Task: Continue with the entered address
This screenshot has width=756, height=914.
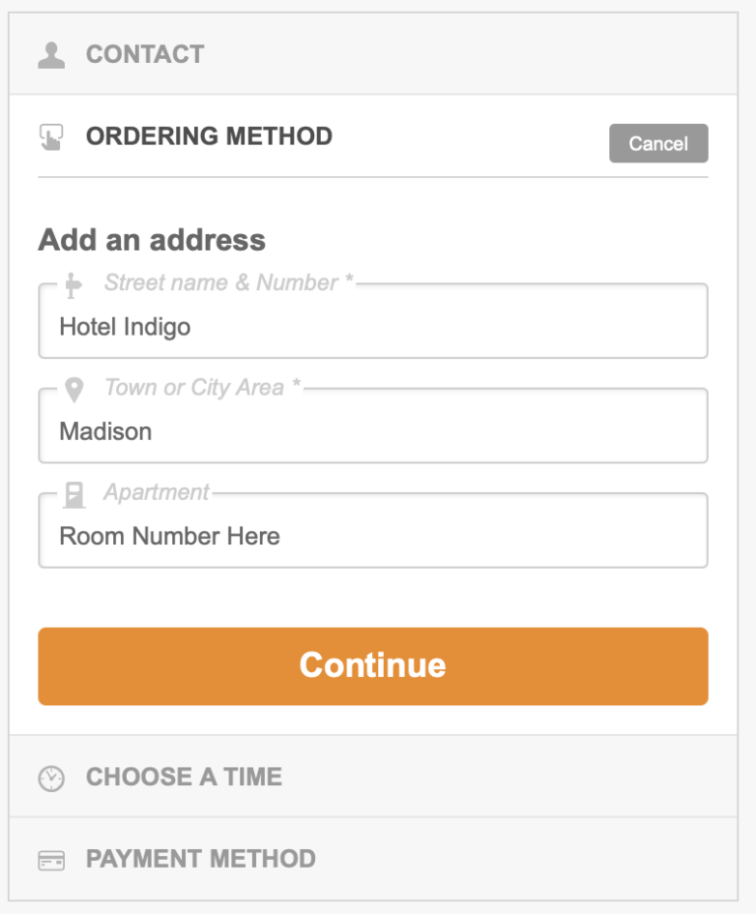Action: (x=373, y=666)
